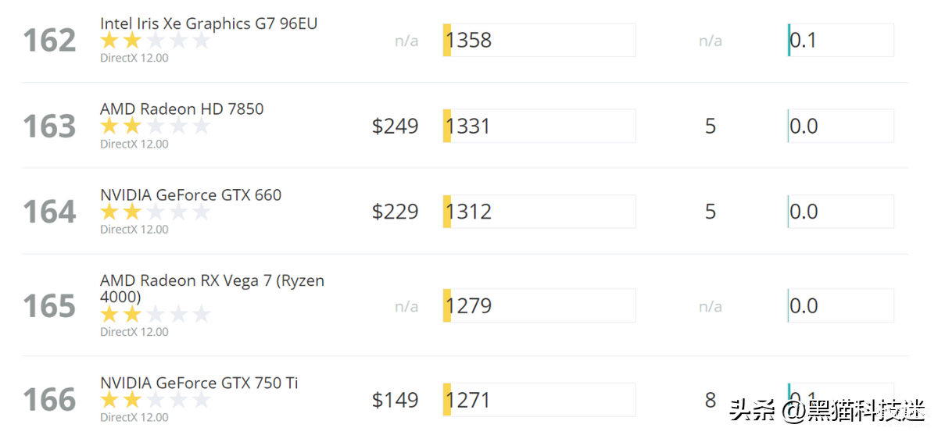This screenshot has height=435, width=938.
Task: Click the 1271 benchmark score bar
Action: [539, 400]
